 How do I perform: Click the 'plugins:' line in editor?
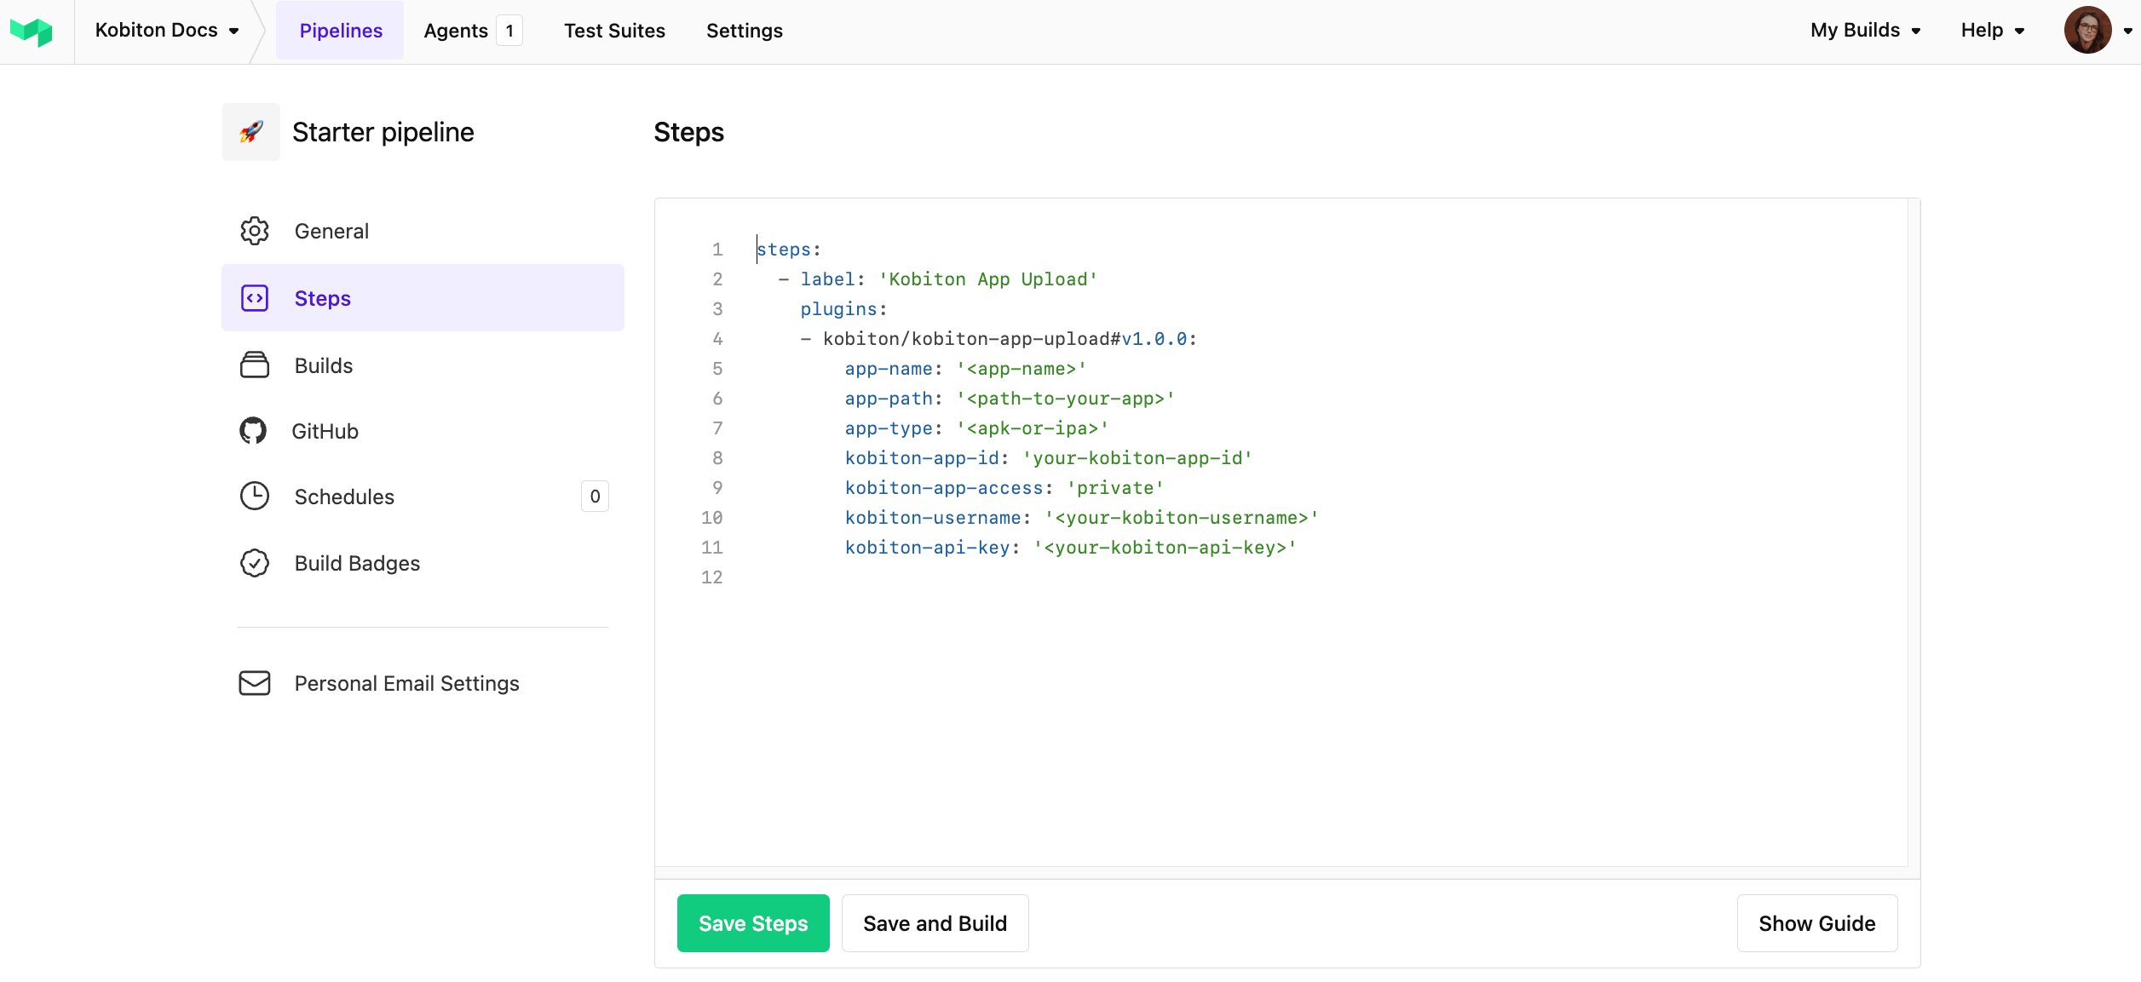pyautogui.click(x=843, y=309)
